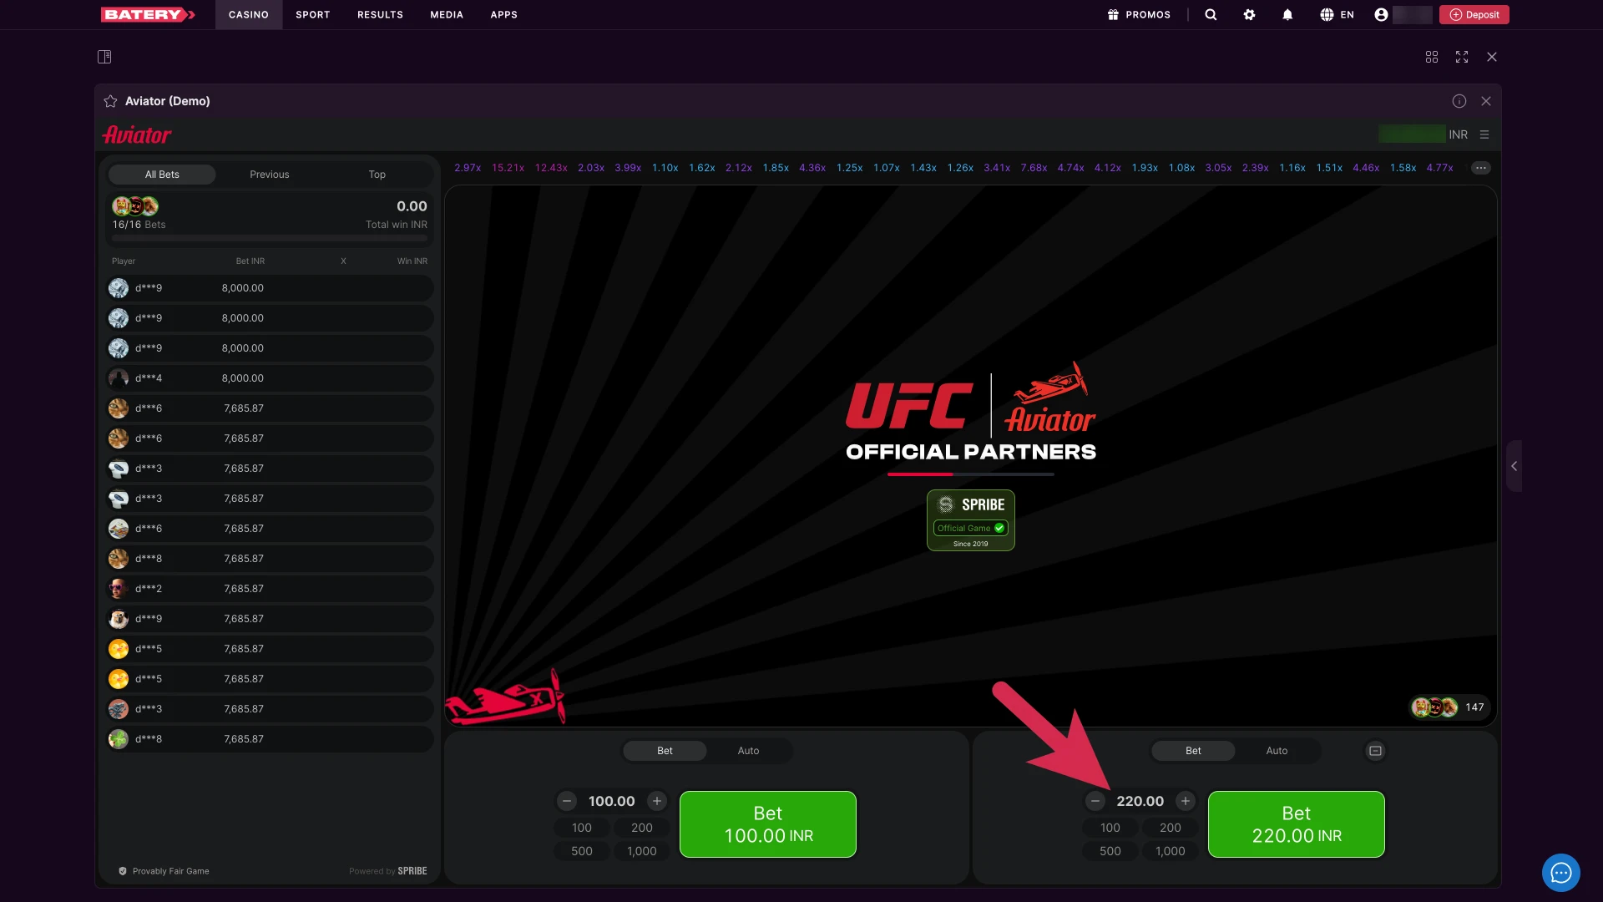Increase the 220.00 bet amount

pyautogui.click(x=1186, y=801)
